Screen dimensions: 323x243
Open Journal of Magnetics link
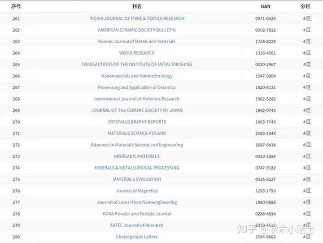(x=137, y=191)
